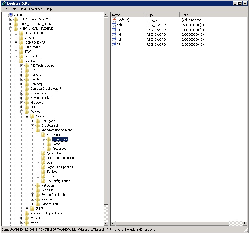
Task: Expand the HKEY_CLASSES_ROOT hive
Action: click(11, 19)
